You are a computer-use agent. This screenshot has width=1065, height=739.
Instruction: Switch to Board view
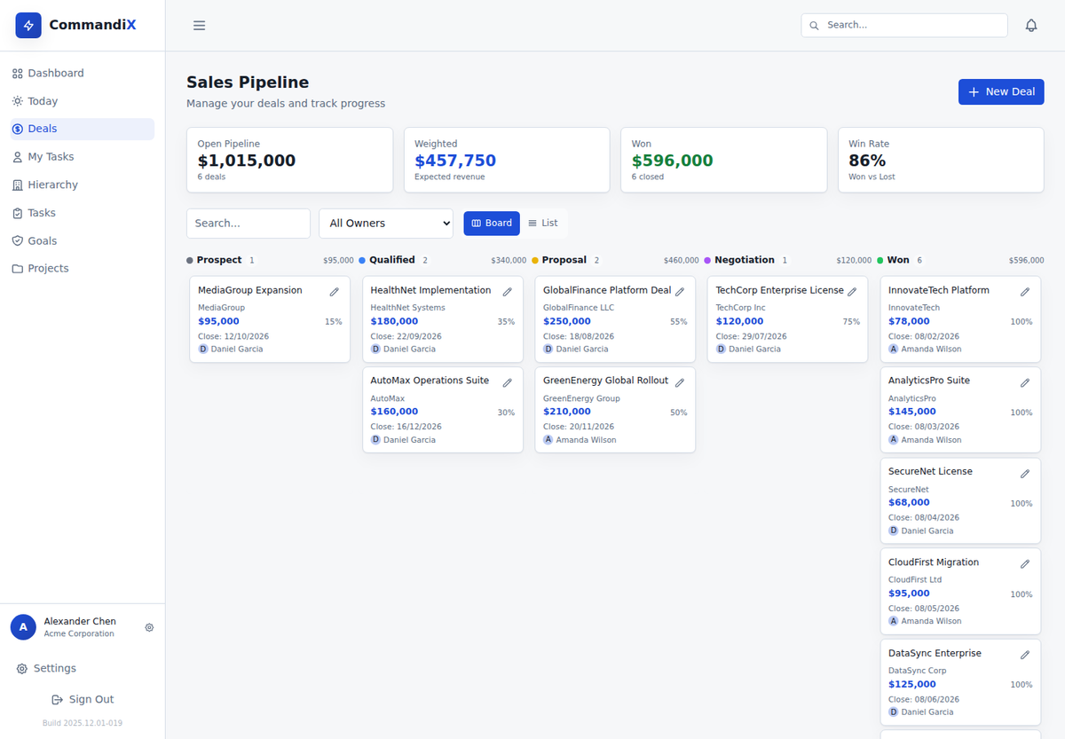[x=492, y=224]
